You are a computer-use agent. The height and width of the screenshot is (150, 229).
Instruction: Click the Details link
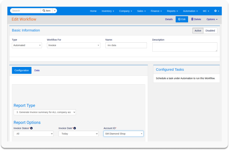tap(169, 19)
